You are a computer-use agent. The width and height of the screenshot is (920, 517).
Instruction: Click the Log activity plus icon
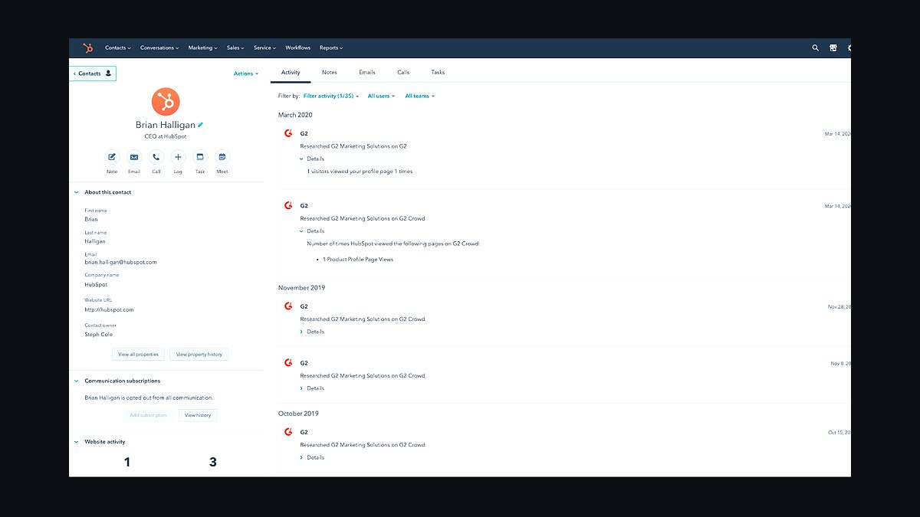178,157
